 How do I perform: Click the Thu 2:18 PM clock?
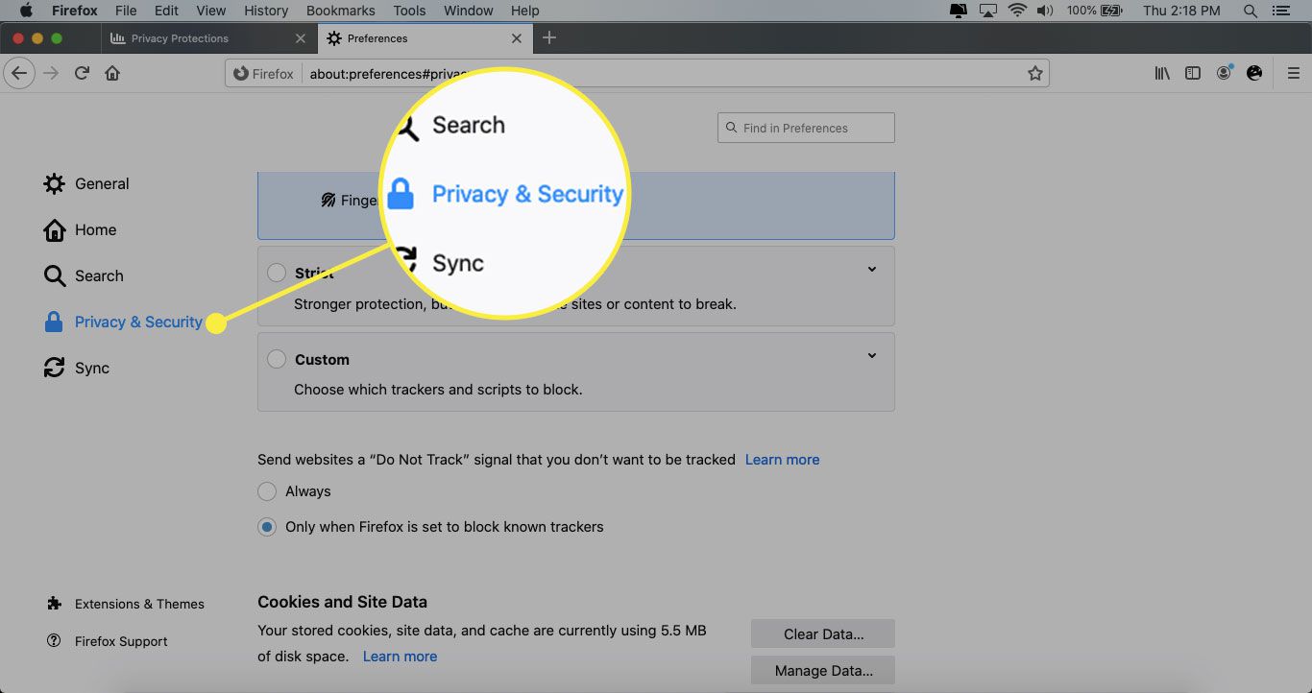tap(1181, 11)
